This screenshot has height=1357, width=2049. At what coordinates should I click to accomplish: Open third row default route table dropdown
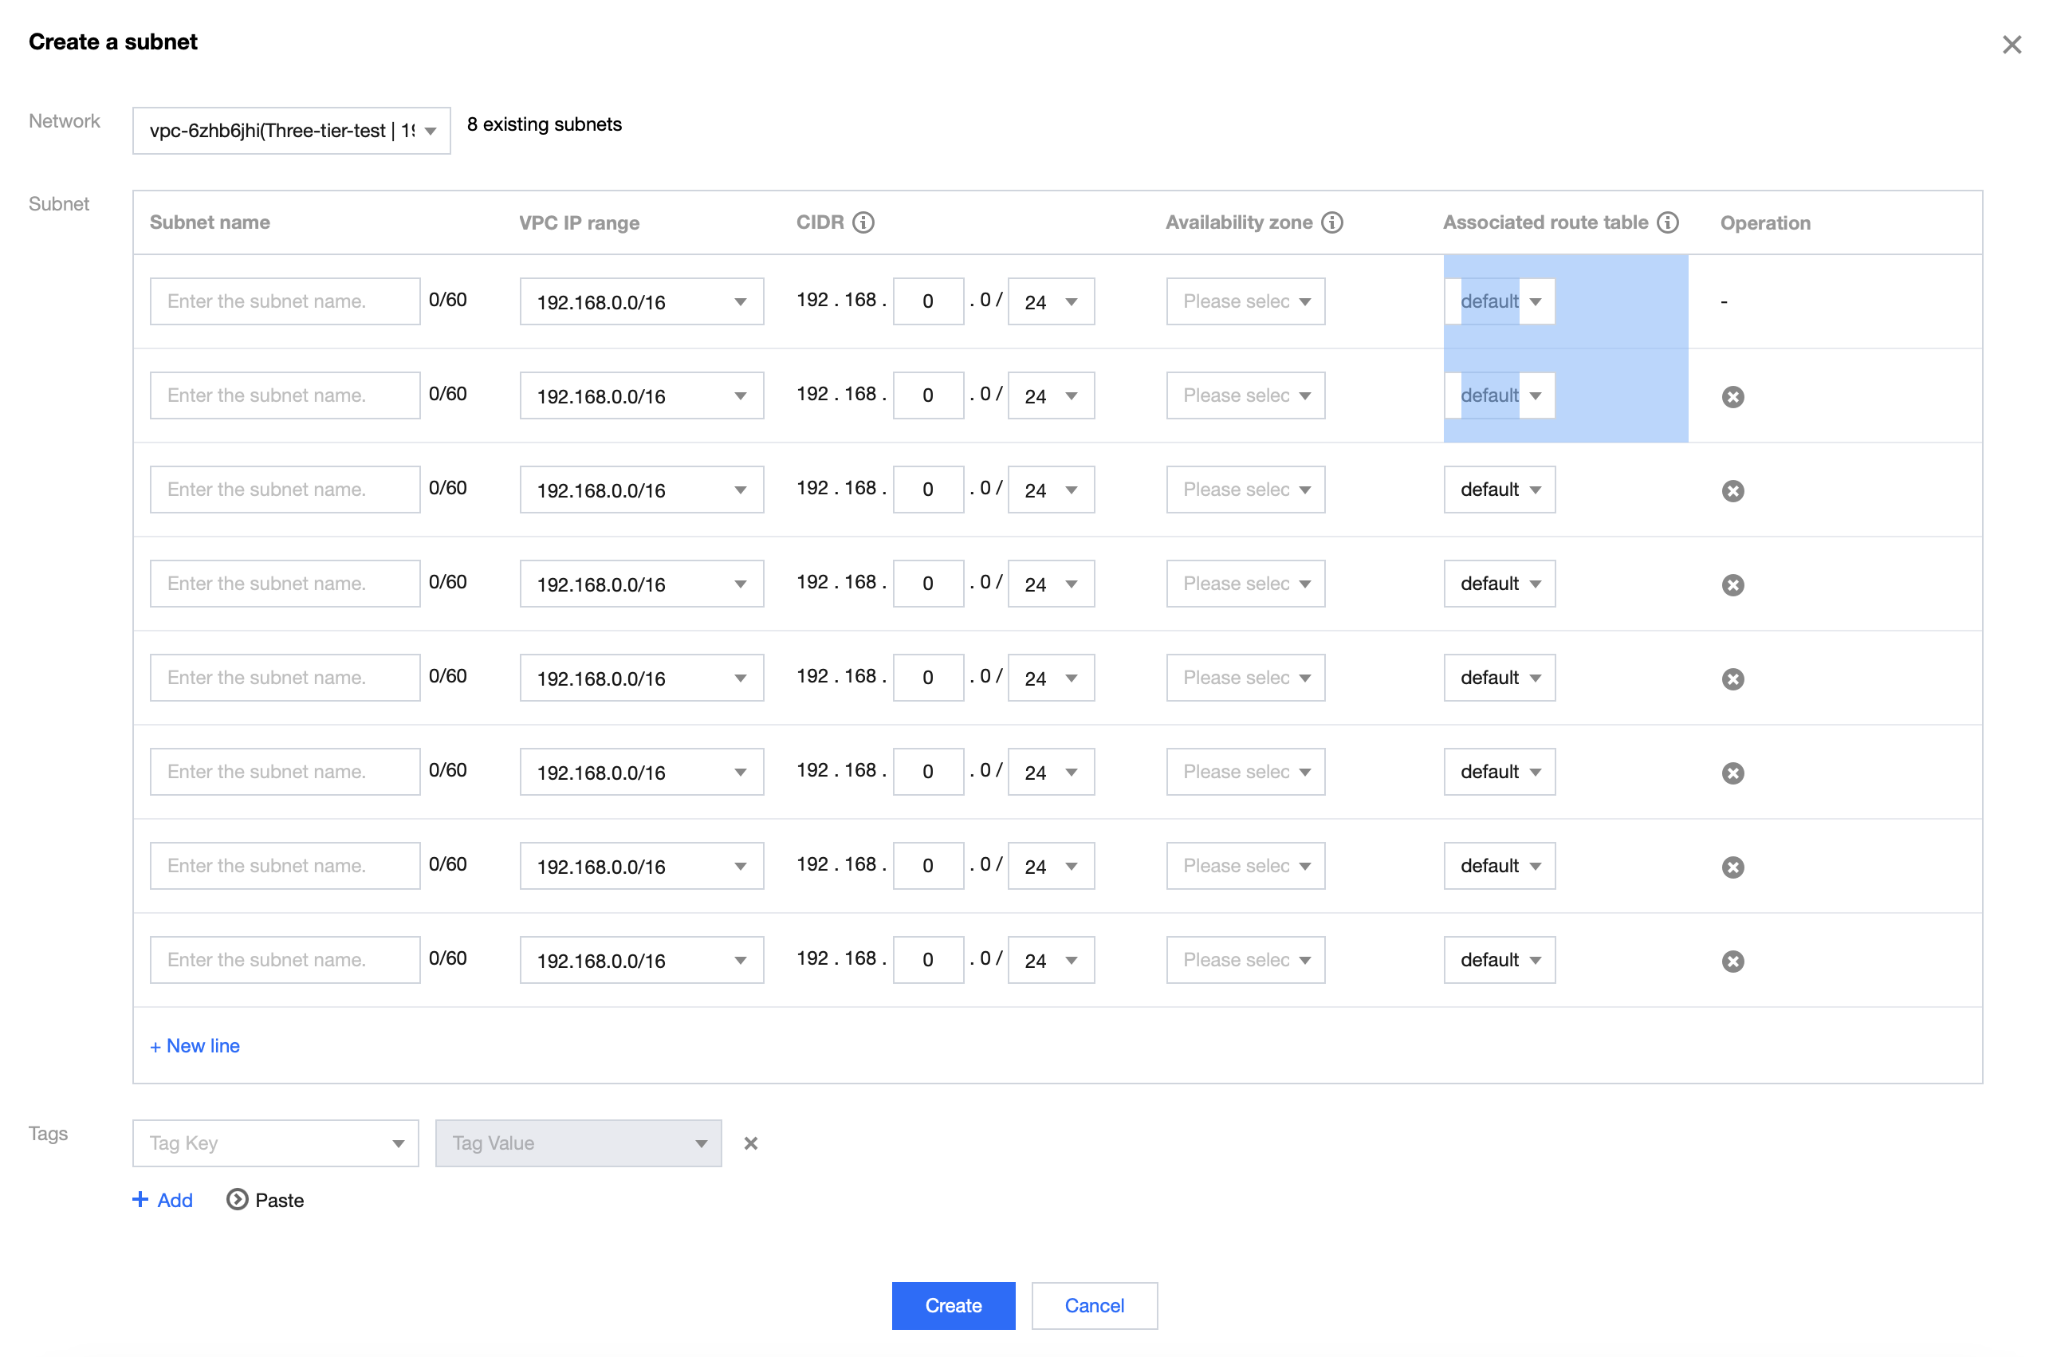[1499, 490]
